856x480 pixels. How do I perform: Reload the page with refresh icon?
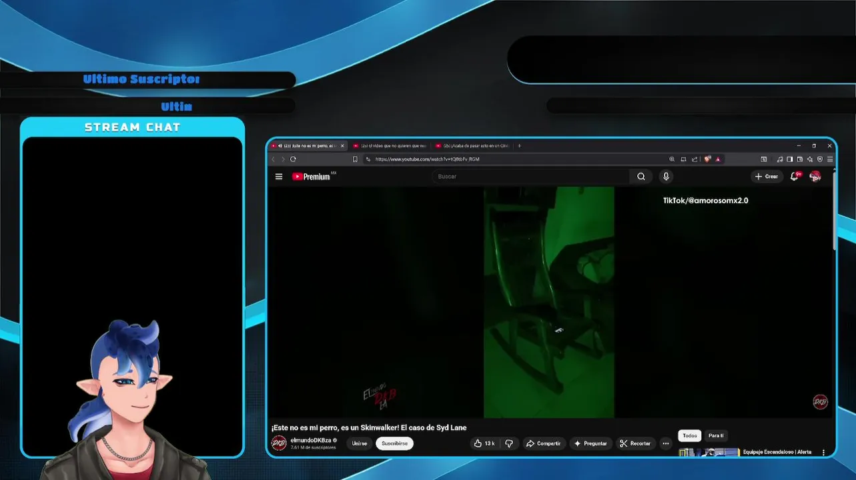[x=293, y=159]
